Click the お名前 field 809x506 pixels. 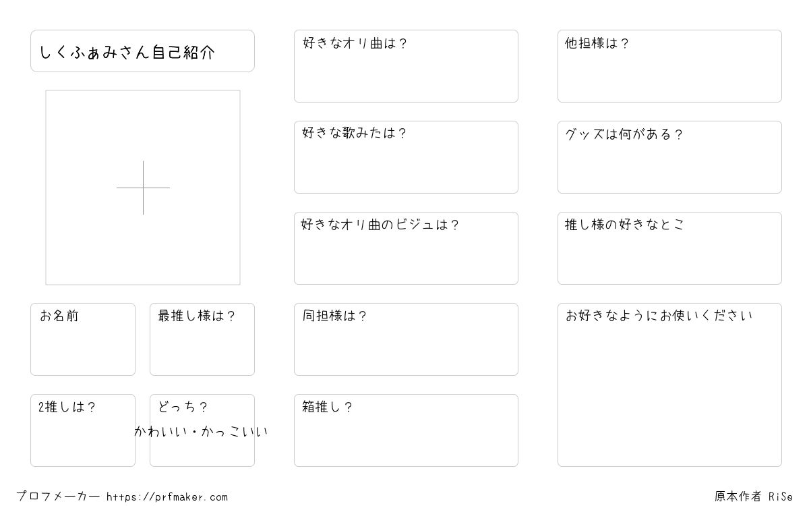[83, 339]
